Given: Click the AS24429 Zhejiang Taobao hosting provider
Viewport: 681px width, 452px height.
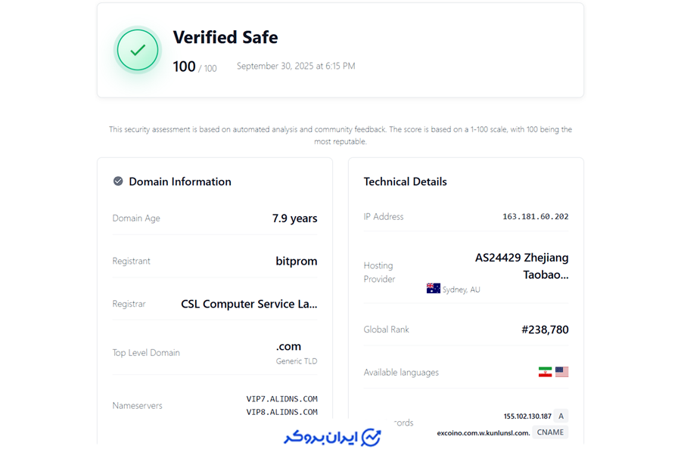Looking at the screenshot, I should pos(521,265).
